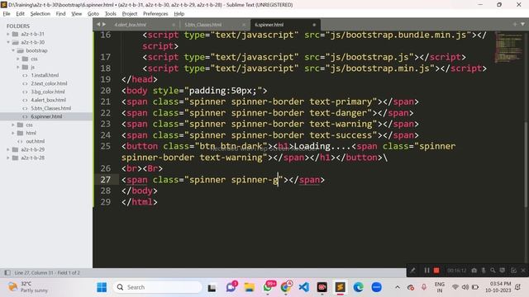The image size is (529, 297).
Task: Open the weather widget showing 32°C
Action: pos(27,287)
